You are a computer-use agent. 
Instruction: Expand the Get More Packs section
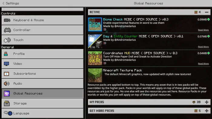207,111
